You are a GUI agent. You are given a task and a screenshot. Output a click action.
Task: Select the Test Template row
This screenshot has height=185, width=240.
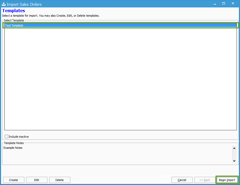pyautogui.click(x=121, y=25)
